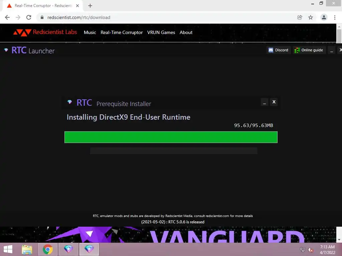Reload the current page

(29, 17)
